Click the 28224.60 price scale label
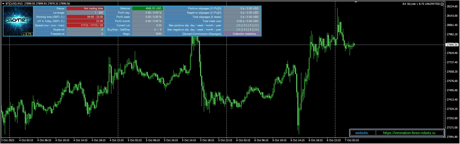The width and height of the screenshot is (460, 144). coord(452,6)
